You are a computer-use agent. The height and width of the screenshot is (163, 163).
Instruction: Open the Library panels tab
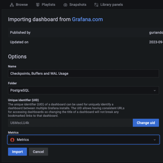click(109, 5)
